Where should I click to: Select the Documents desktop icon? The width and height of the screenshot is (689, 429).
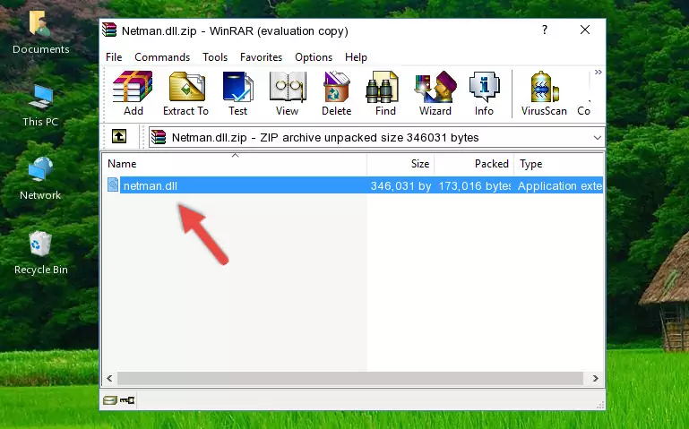tap(40, 32)
